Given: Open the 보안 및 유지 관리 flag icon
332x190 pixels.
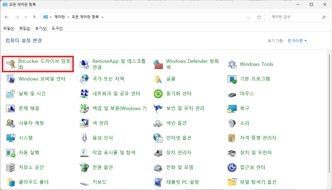Looking at the screenshot, I should click(x=158, y=109).
